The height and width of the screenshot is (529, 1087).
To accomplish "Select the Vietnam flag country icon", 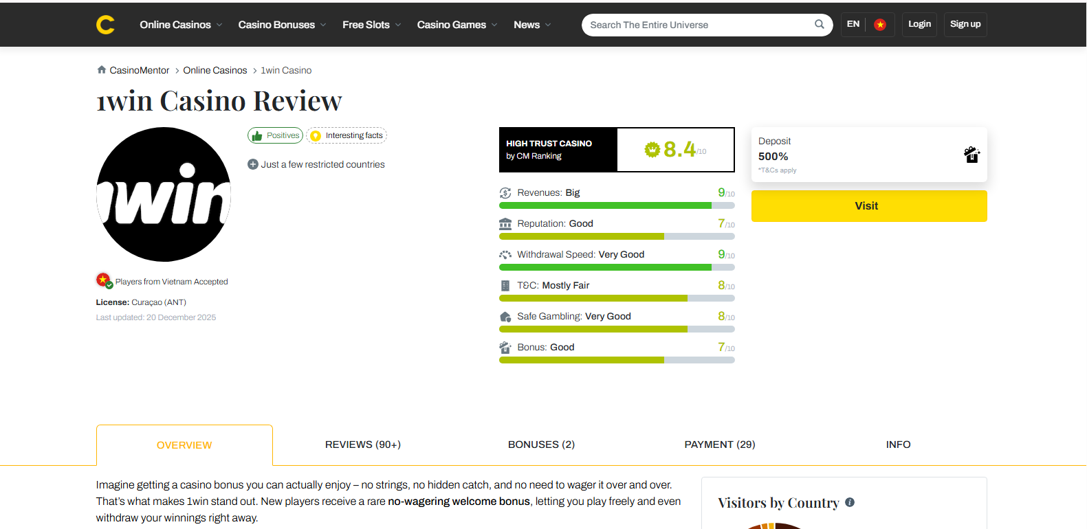I will point(879,25).
